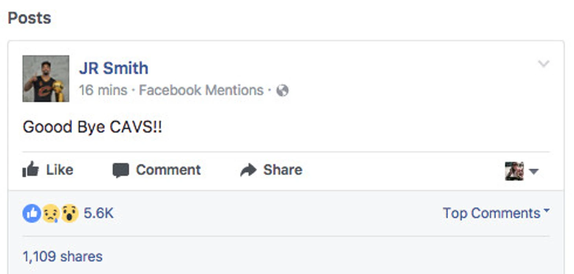Open the JR Smith name link
The image size is (574, 274).
click(x=114, y=68)
